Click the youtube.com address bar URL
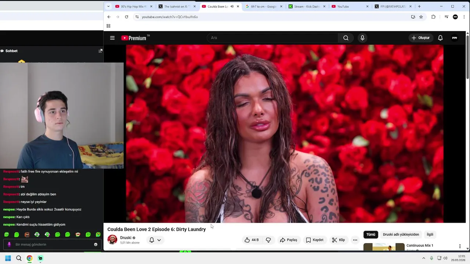 pyautogui.click(x=170, y=17)
